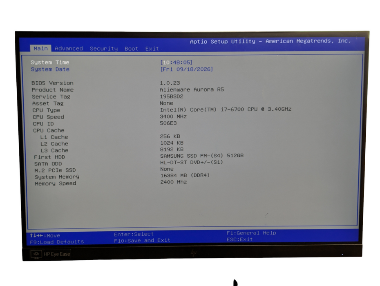Click the 3400 MHz value

(x=173, y=116)
